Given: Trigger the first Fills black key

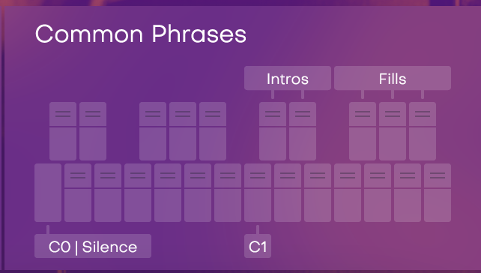Looking at the screenshot, I should (363, 131).
